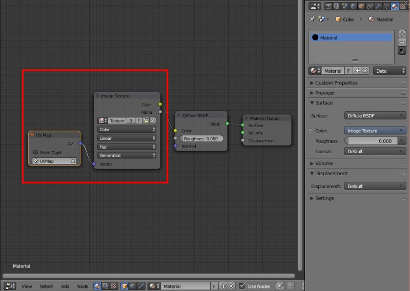Toggle From Dupli checkbox in UV Map node
Image resolution: width=410 pixels, height=291 pixels.
pyautogui.click(x=36, y=152)
